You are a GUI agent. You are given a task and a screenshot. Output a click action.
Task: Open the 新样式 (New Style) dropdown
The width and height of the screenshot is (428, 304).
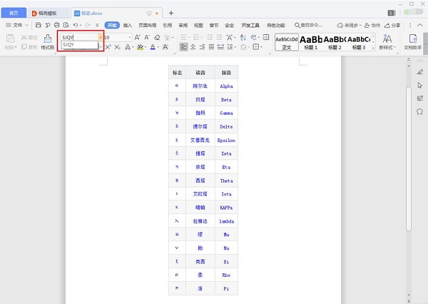(387, 42)
